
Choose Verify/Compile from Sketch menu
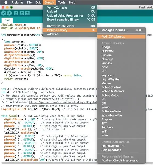pyautogui.click(x=70, y=7)
